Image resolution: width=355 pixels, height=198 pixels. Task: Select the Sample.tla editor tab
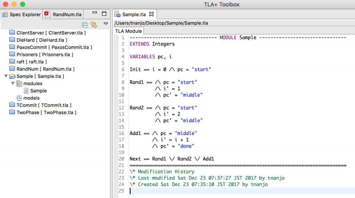[134, 15]
